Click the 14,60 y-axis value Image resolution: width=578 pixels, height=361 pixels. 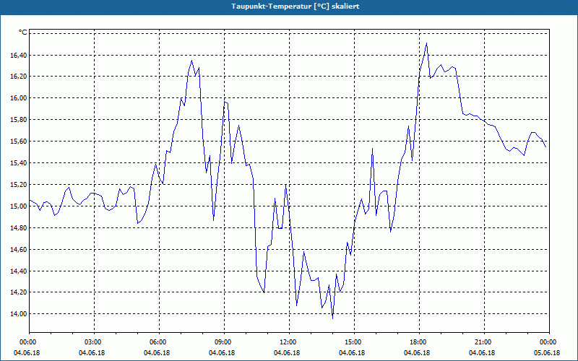(x=17, y=250)
